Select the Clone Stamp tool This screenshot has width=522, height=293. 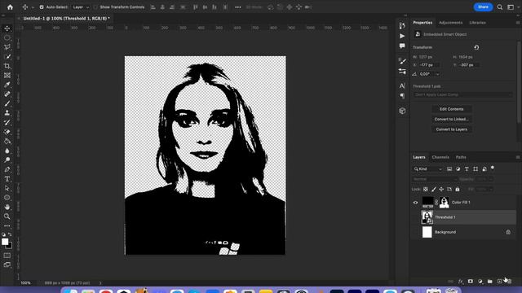pyautogui.click(x=7, y=113)
